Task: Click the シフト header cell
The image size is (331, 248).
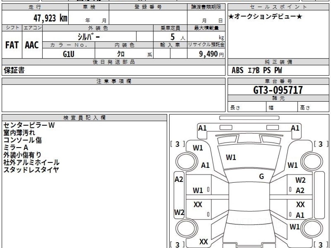Action: point(12,28)
